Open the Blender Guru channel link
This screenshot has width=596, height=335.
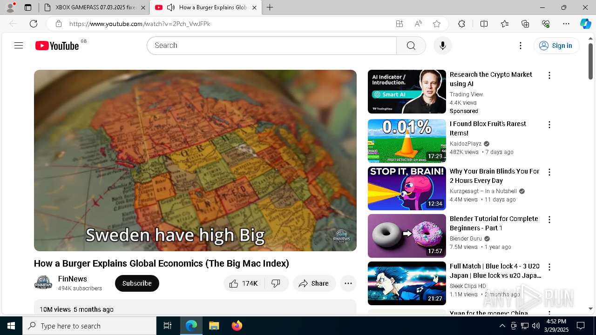coord(466,239)
